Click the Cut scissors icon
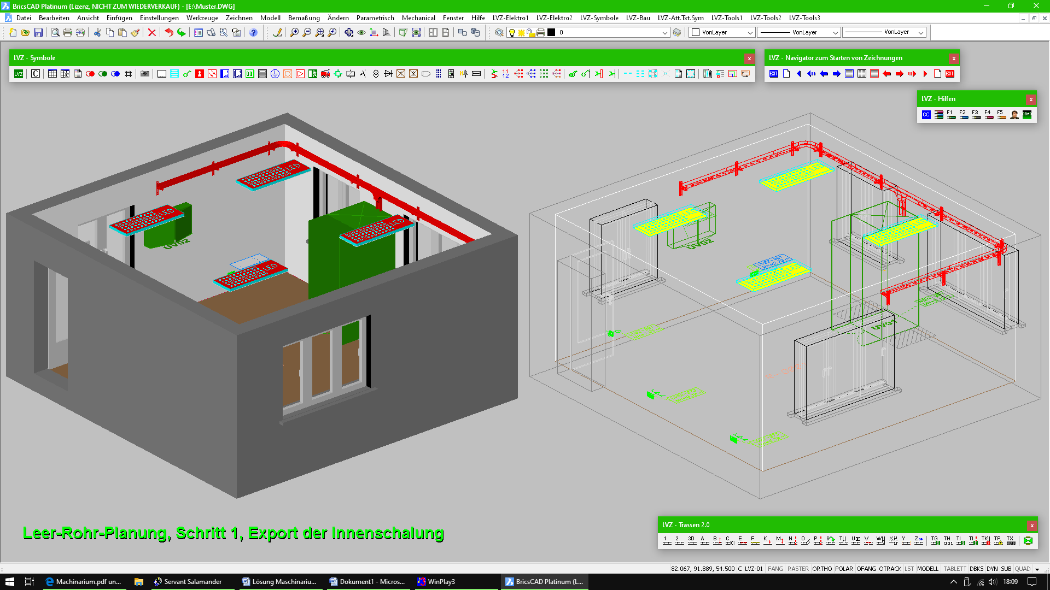This screenshot has width=1050, height=590. (x=97, y=33)
